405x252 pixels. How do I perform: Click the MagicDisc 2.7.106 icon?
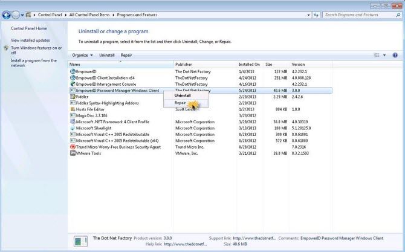coord(73,115)
